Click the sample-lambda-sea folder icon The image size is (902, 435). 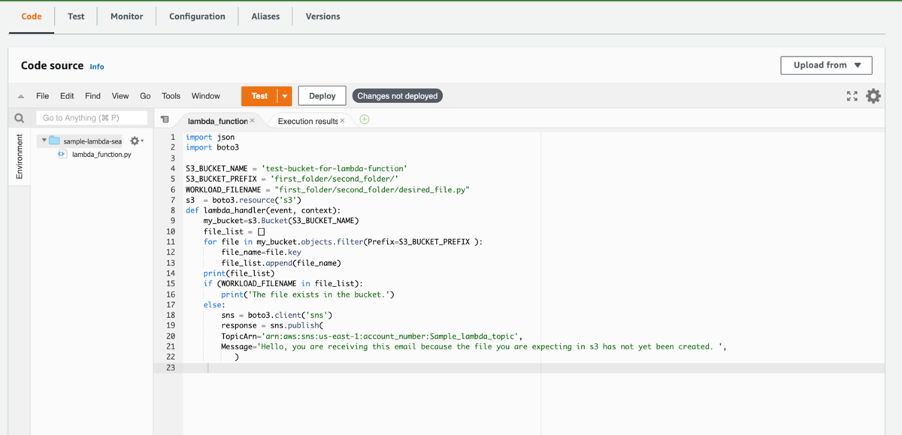click(54, 140)
